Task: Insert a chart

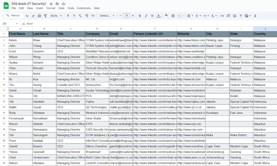Action: 235,16
